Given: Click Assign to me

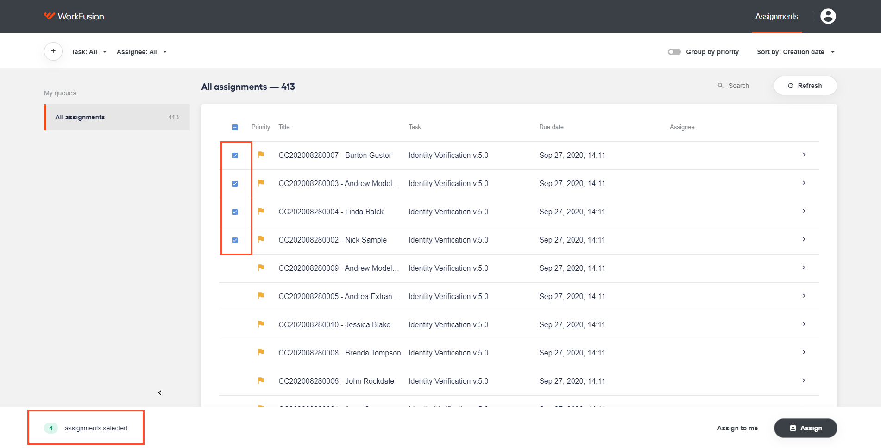Looking at the screenshot, I should click(737, 428).
